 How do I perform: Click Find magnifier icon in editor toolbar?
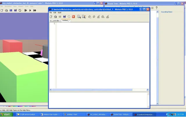[x=79, y=17]
